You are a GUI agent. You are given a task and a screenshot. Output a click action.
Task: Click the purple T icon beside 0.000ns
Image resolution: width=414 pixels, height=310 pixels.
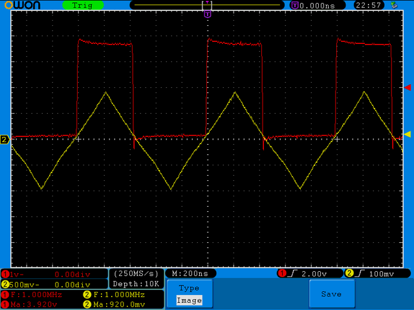point(295,5)
